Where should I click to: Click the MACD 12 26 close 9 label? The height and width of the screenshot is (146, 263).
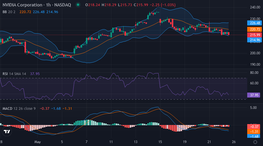tap(19, 109)
